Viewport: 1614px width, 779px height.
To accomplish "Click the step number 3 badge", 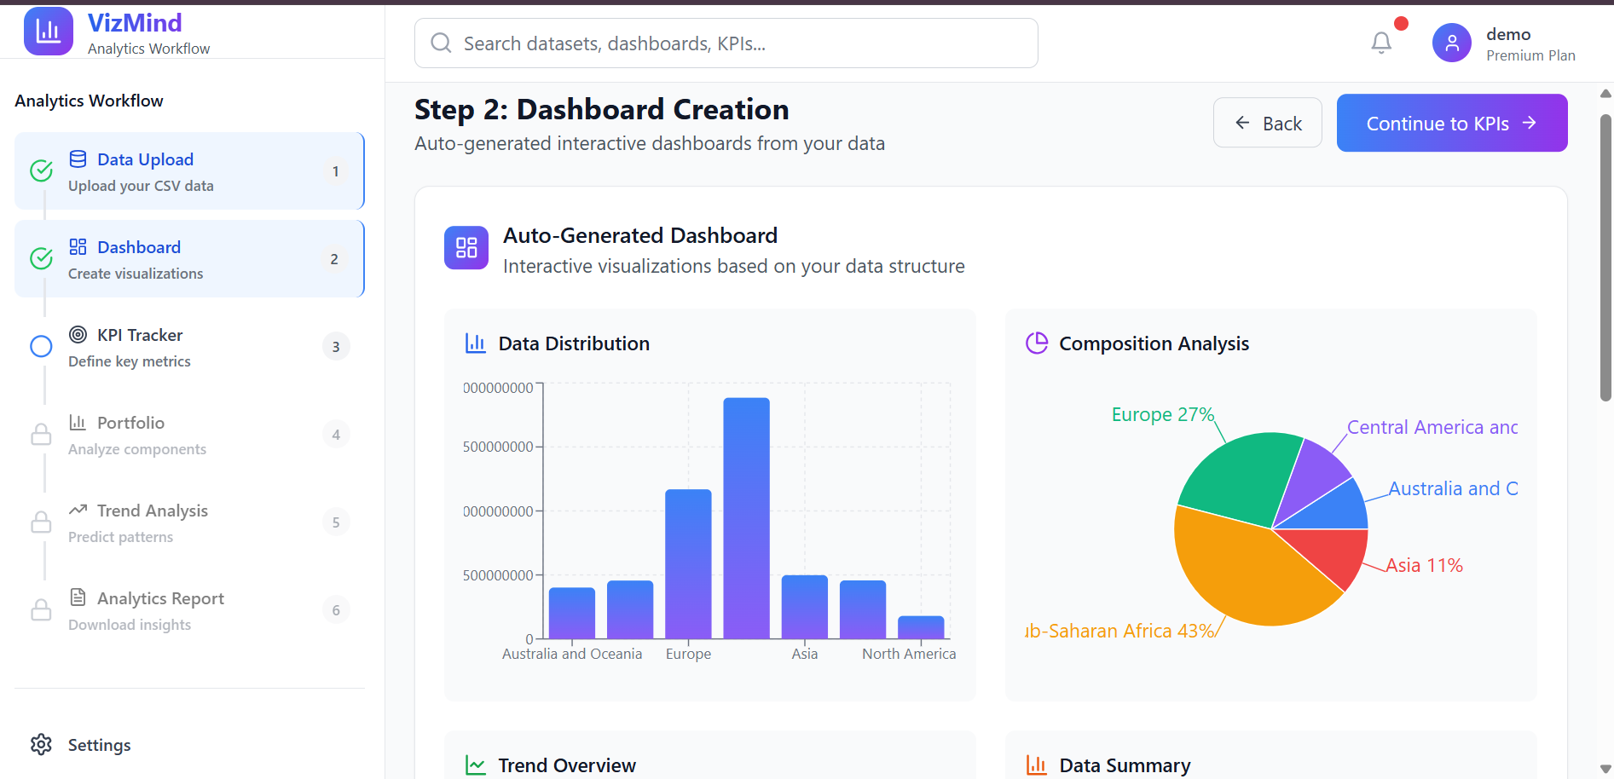I will click(x=336, y=347).
